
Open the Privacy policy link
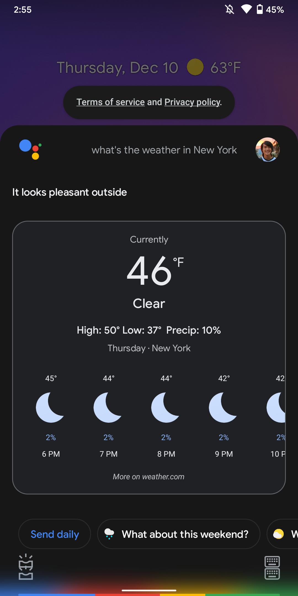(x=192, y=102)
